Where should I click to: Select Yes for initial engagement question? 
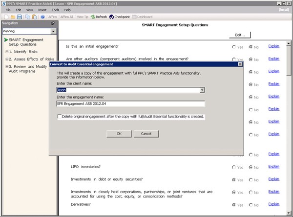tap(233, 47)
